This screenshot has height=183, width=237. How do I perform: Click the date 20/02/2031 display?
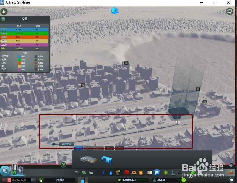tap(19, 180)
